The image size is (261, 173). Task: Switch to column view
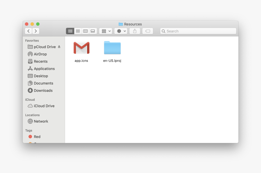click(85, 31)
